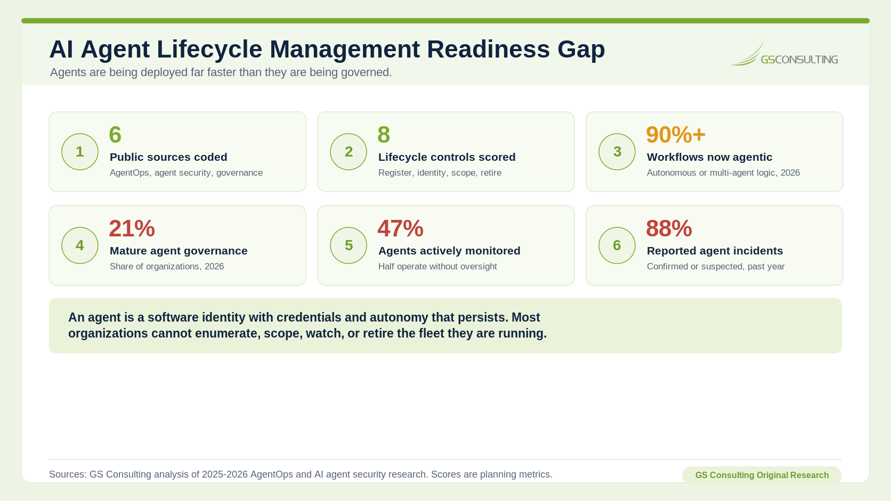This screenshot has width=891, height=501.
Task: Click the number 3 circle badge
Action: point(617,152)
